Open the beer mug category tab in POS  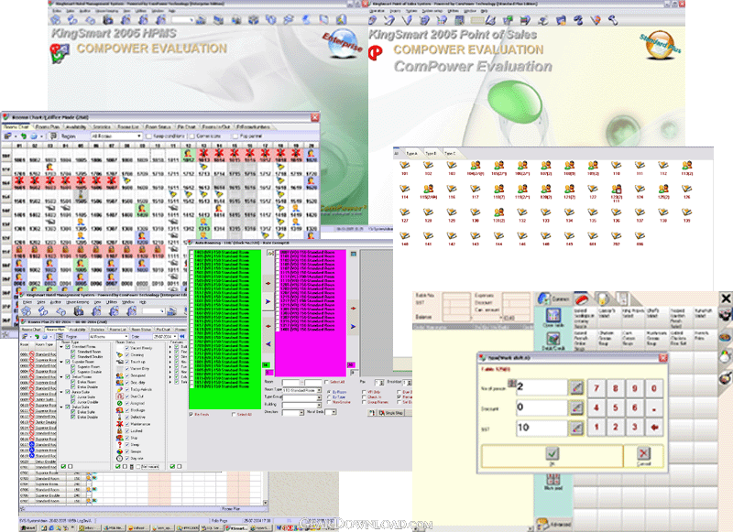tap(603, 299)
